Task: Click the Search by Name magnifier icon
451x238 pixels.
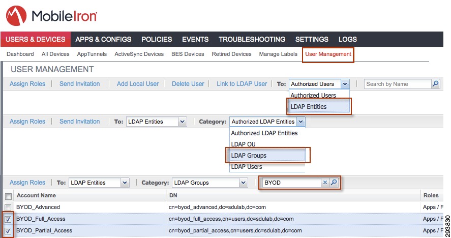Action: pos(436,84)
